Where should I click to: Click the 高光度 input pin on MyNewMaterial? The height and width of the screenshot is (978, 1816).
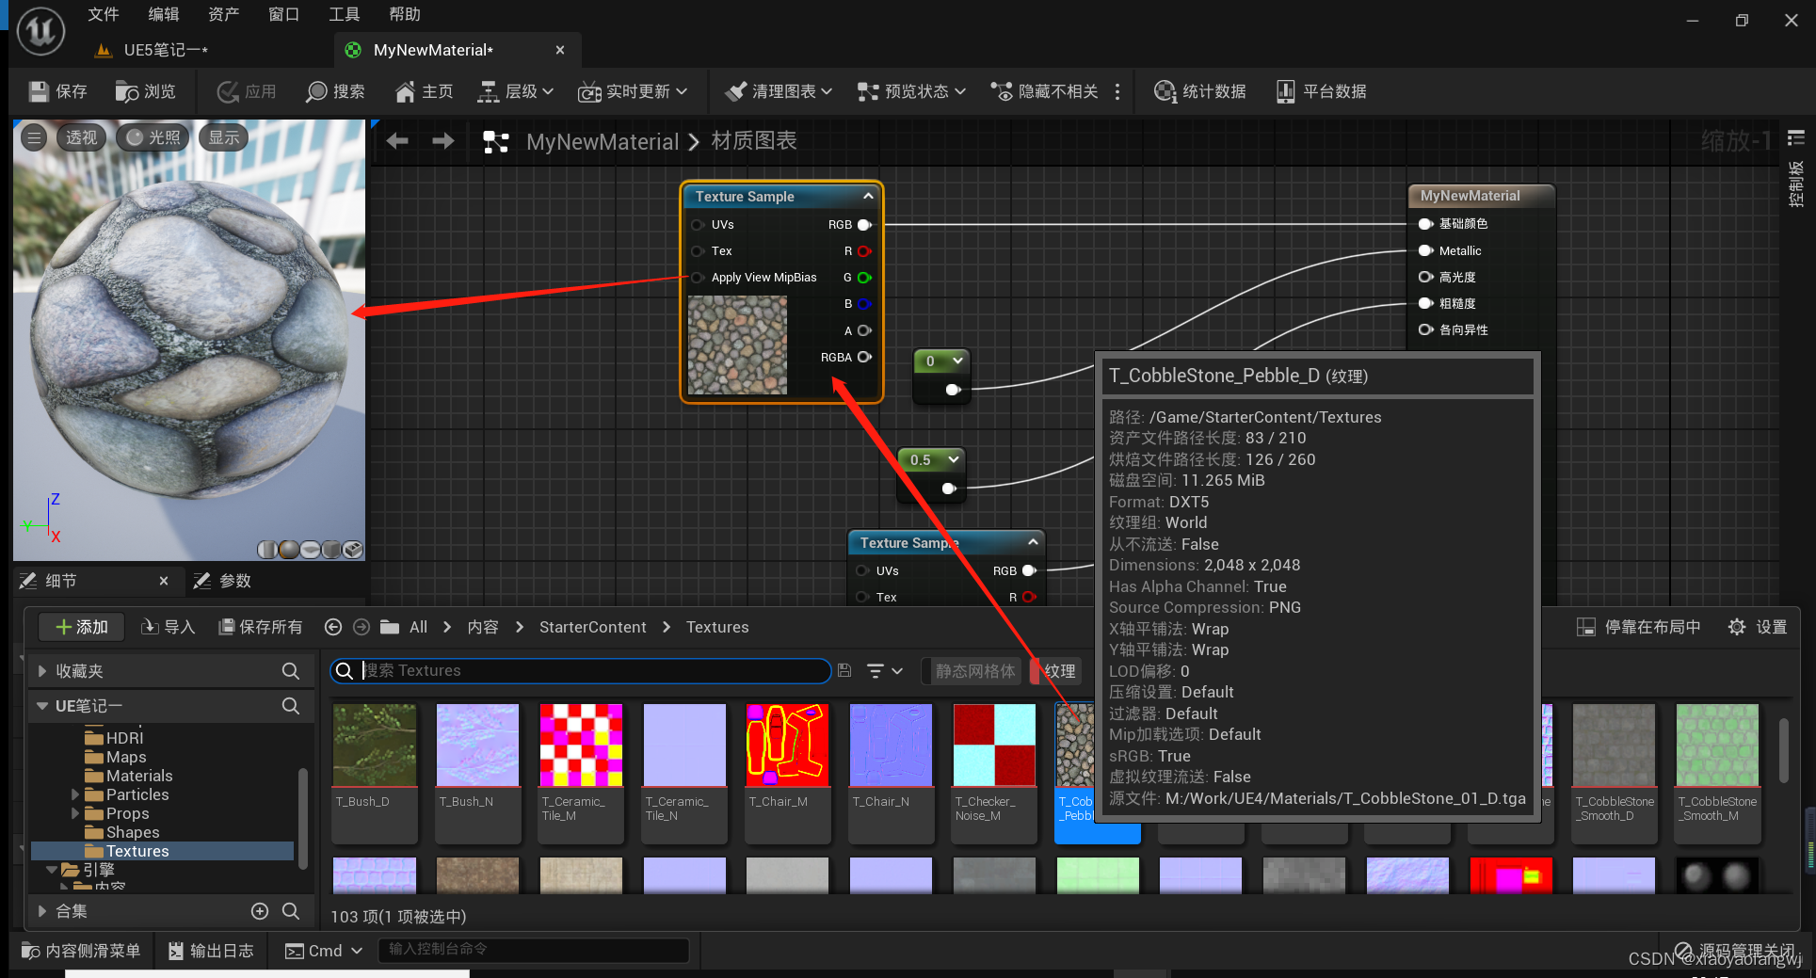click(1425, 277)
